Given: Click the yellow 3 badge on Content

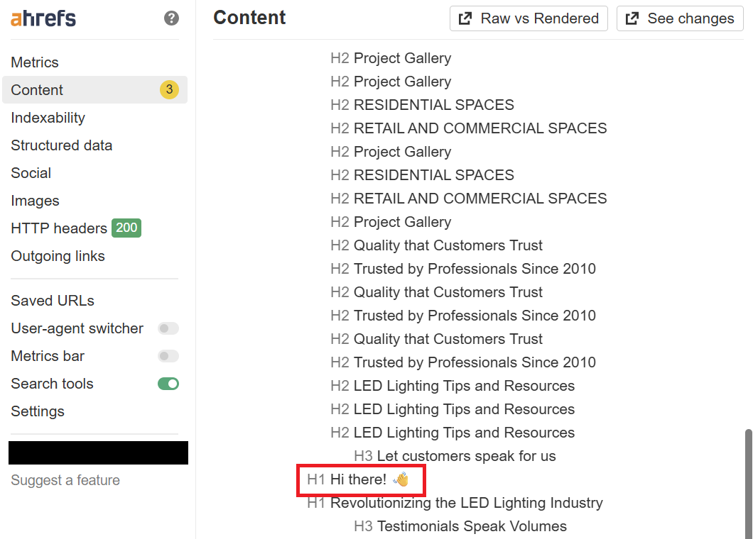Looking at the screenshot, I should (x=169, y=89).
